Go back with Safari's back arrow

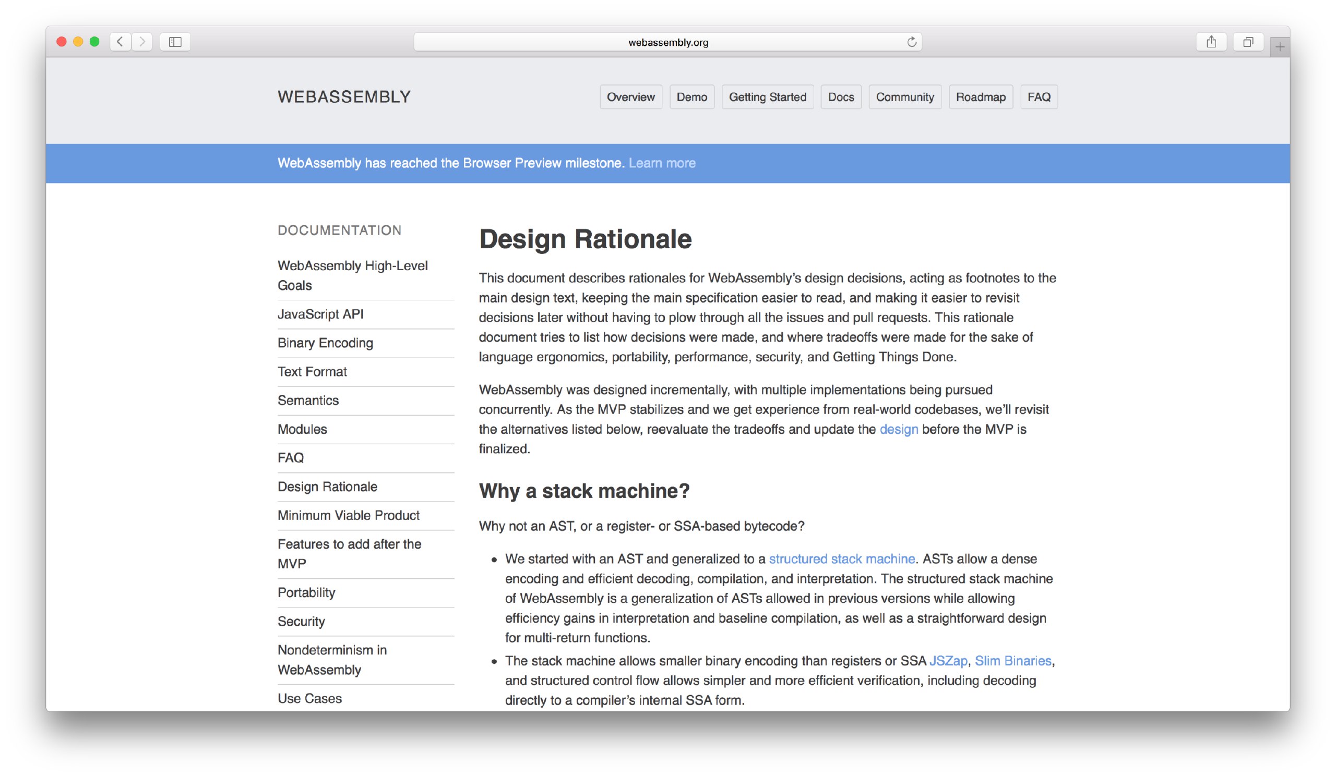pyautogui.click(x=121, y=42)
